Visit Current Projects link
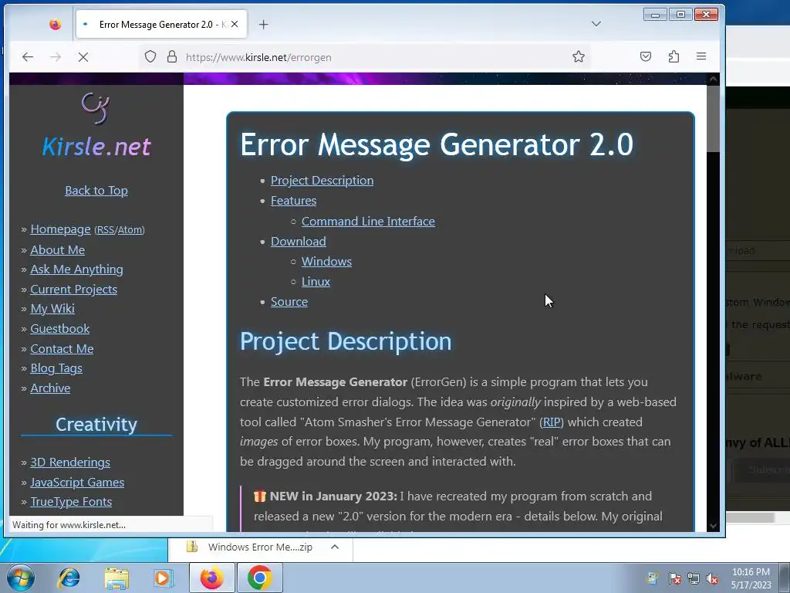Viewport: 790px width, 593px height. point(73,290)
